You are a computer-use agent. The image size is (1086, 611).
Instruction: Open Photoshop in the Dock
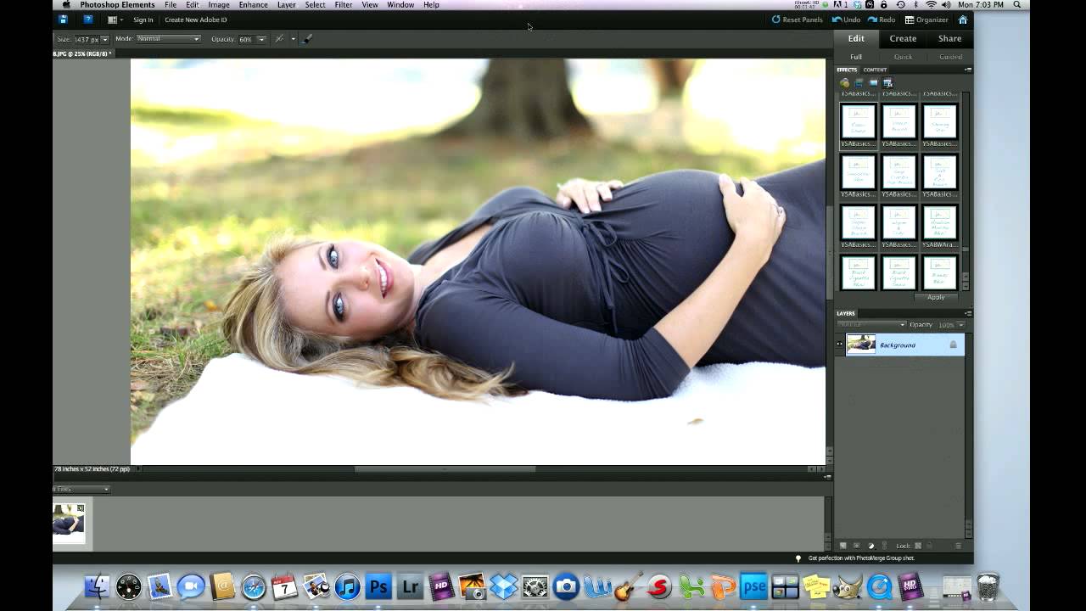(378, 586)
